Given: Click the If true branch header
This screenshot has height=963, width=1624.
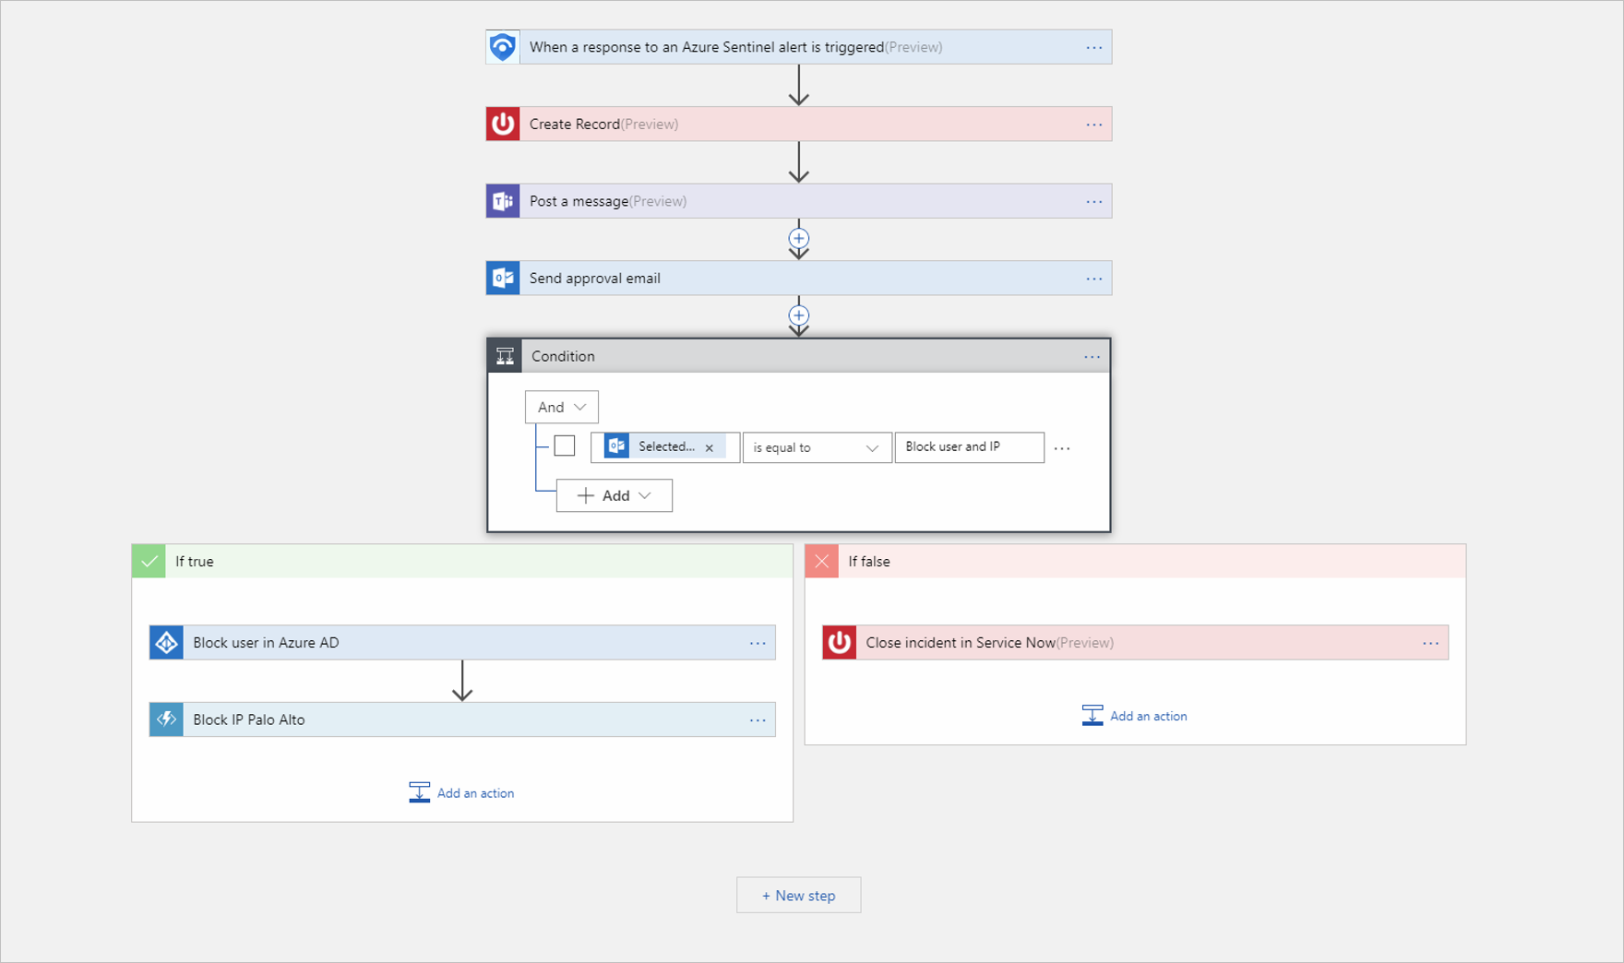Looking at the screenshot, I should click(462, 561).
